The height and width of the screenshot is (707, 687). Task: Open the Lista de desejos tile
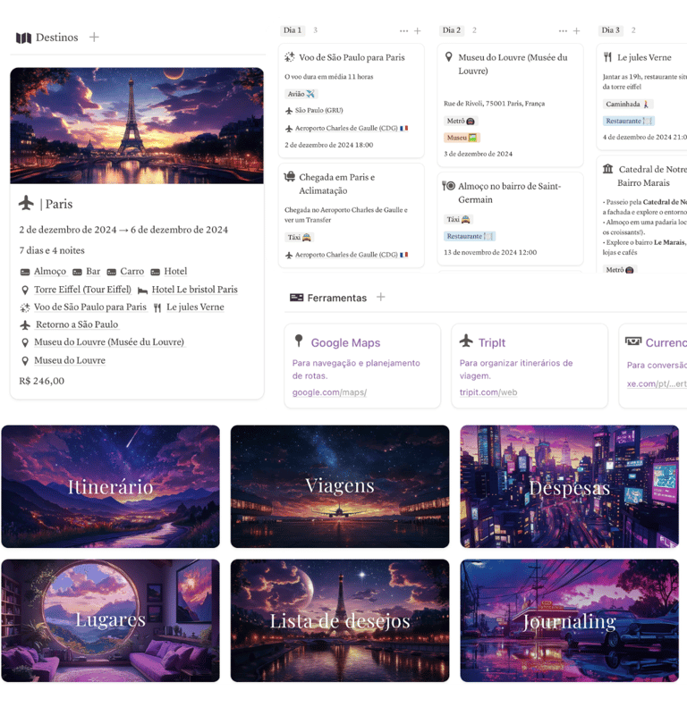tap(340, 620)
